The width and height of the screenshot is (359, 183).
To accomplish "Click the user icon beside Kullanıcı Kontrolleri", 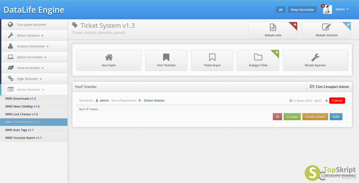I will click(x=11, y=46).
